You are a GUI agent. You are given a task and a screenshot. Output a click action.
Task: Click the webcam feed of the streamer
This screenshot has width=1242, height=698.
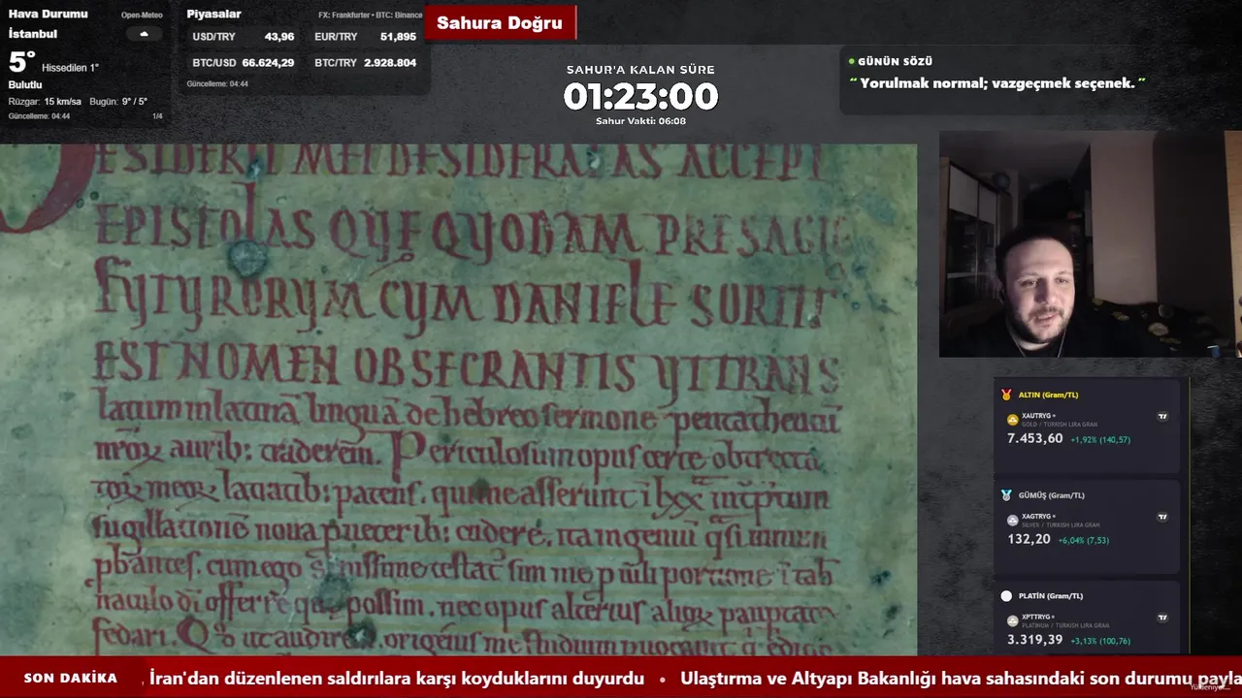(x=1091, y=244)
